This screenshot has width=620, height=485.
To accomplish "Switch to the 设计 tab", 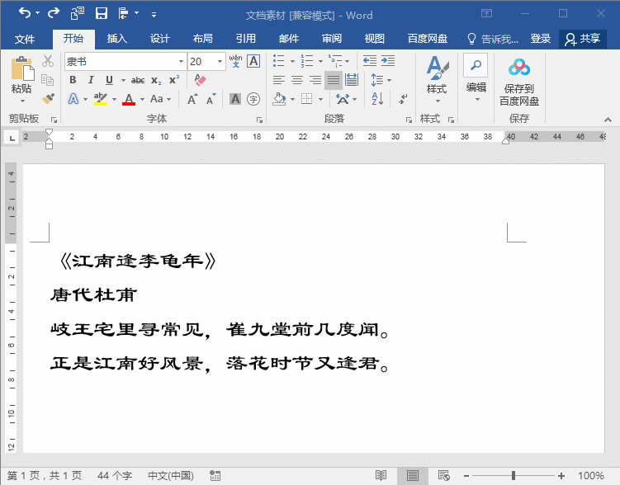I will point(159,38).
